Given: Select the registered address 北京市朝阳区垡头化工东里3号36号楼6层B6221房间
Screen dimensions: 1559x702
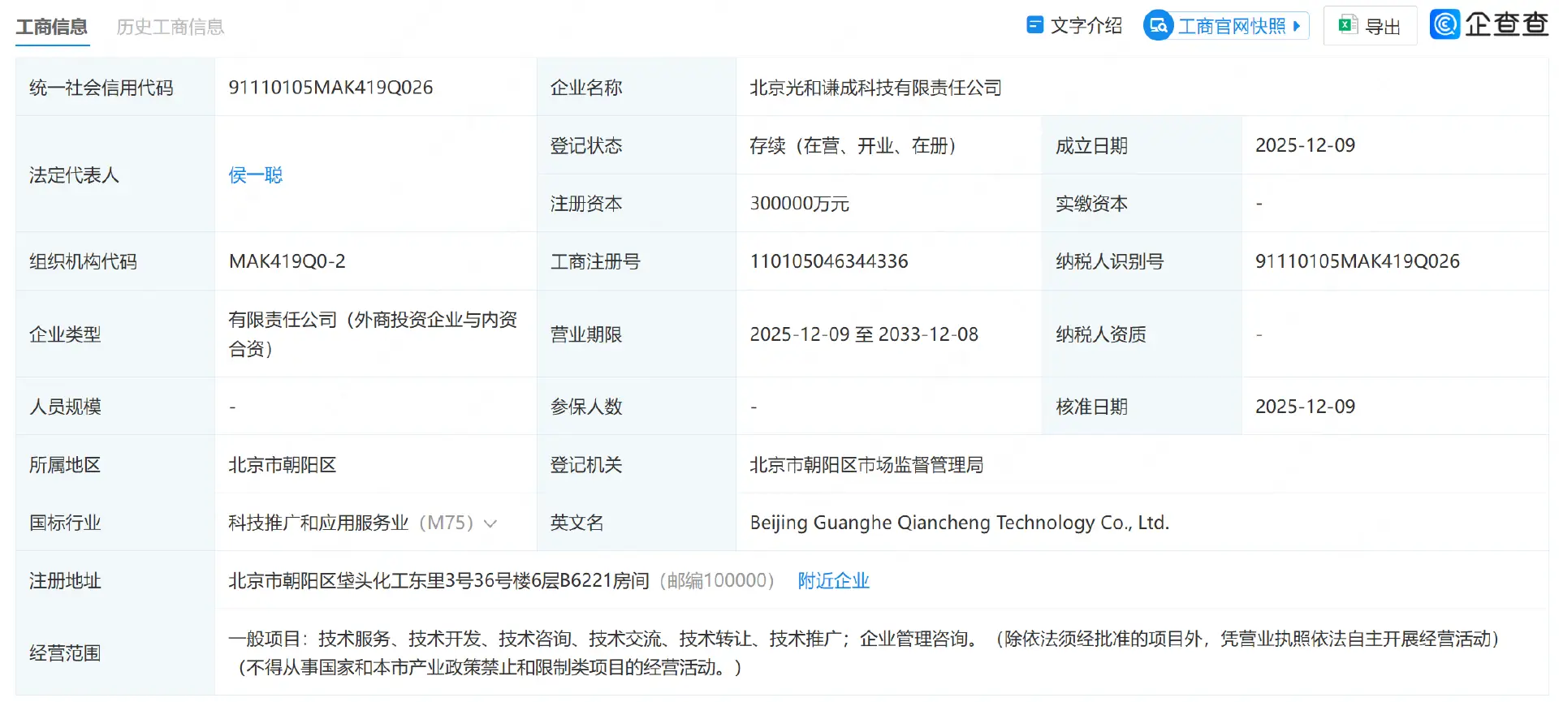Looking at the screenshot, I should tap(439, 580).
